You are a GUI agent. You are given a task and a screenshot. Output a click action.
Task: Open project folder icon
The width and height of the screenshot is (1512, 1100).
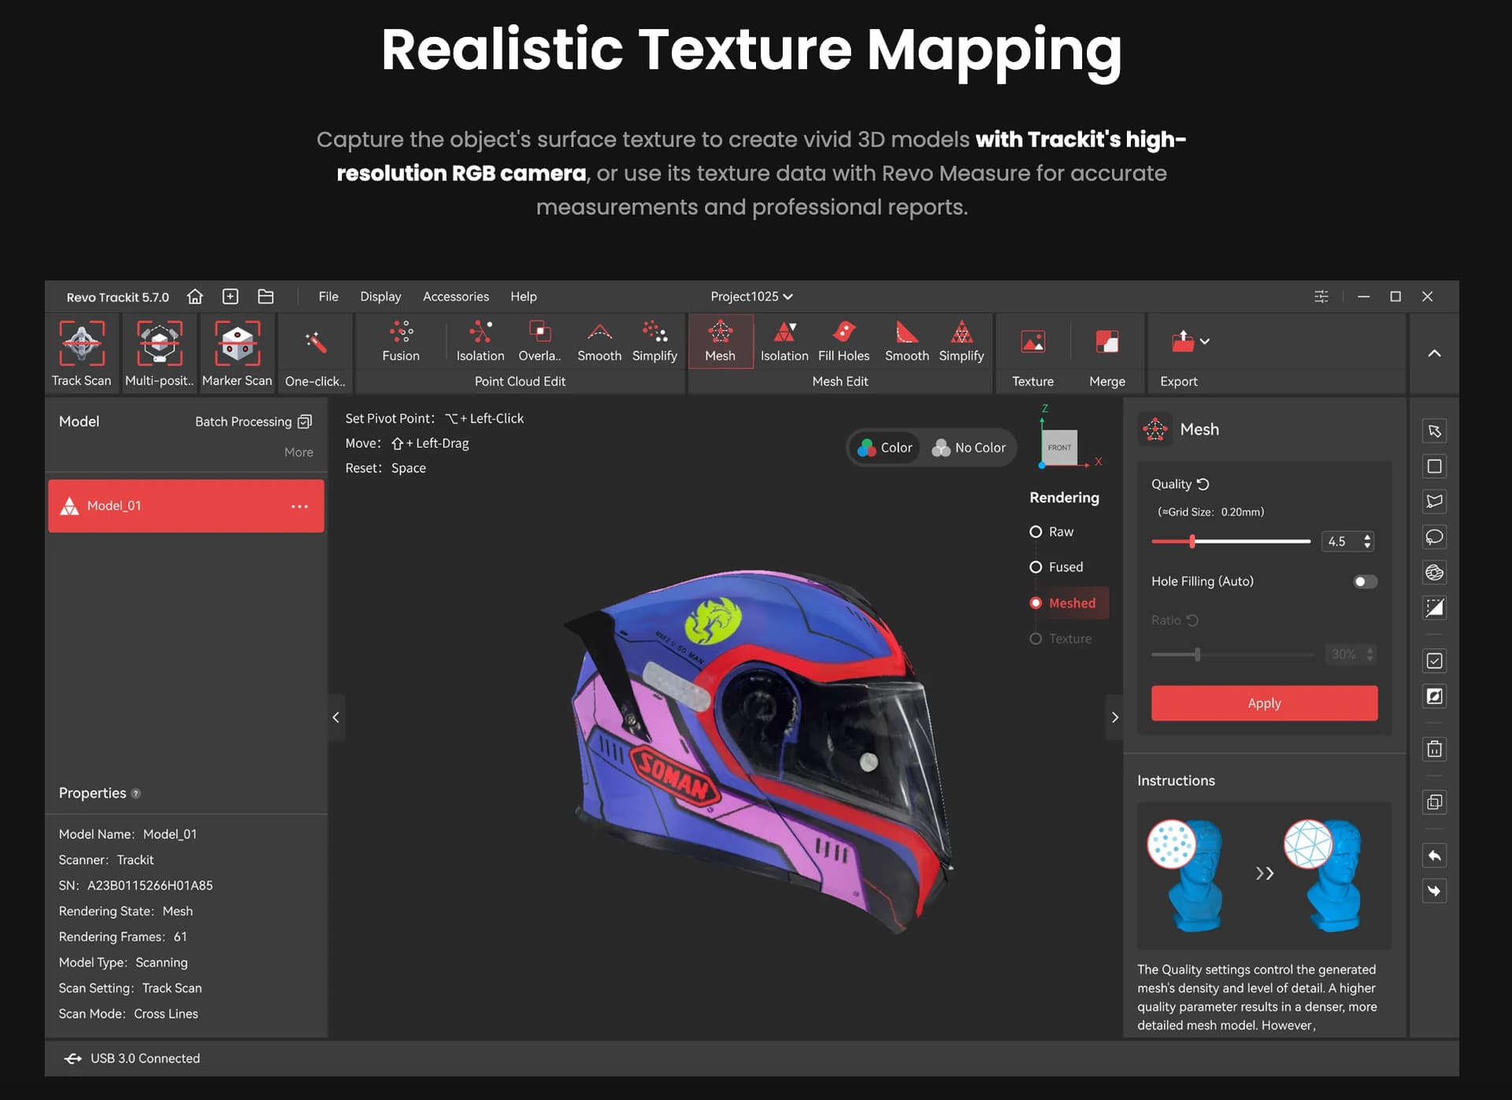(x=265, y=297)
